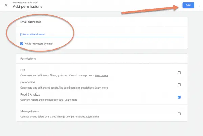Close the Add permissions panel with the X icon
This screenshot has width=203, height=136.
6,5
